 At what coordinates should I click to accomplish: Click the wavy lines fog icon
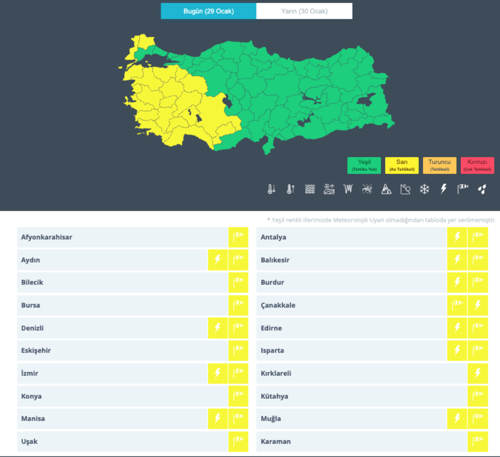[310, 189]
